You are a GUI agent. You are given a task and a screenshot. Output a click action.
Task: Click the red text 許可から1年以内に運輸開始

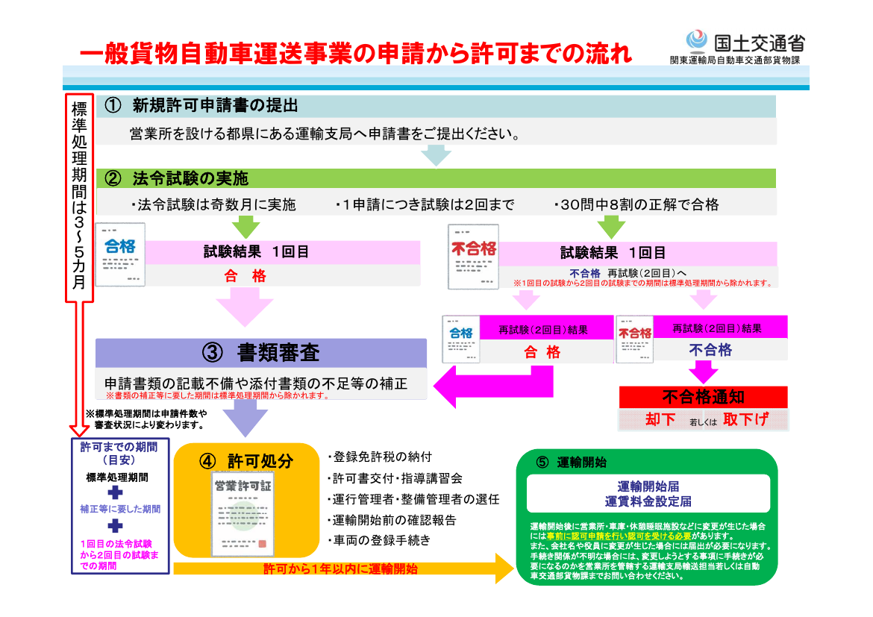(341, 569)
